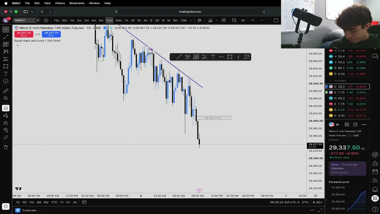Select the 15m timeframe button
This screenshot has width=380, height=214.
[110, 20]
